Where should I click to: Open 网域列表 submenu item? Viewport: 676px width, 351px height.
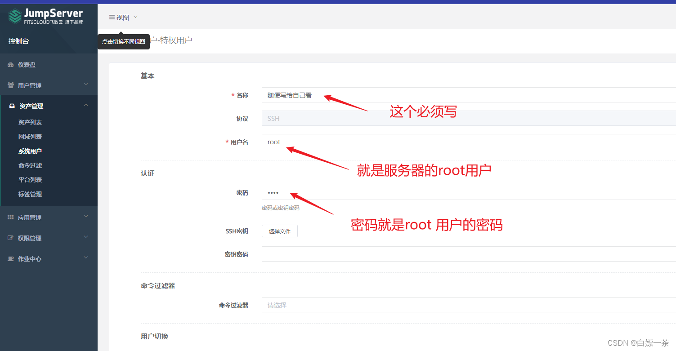pos(30,137)
